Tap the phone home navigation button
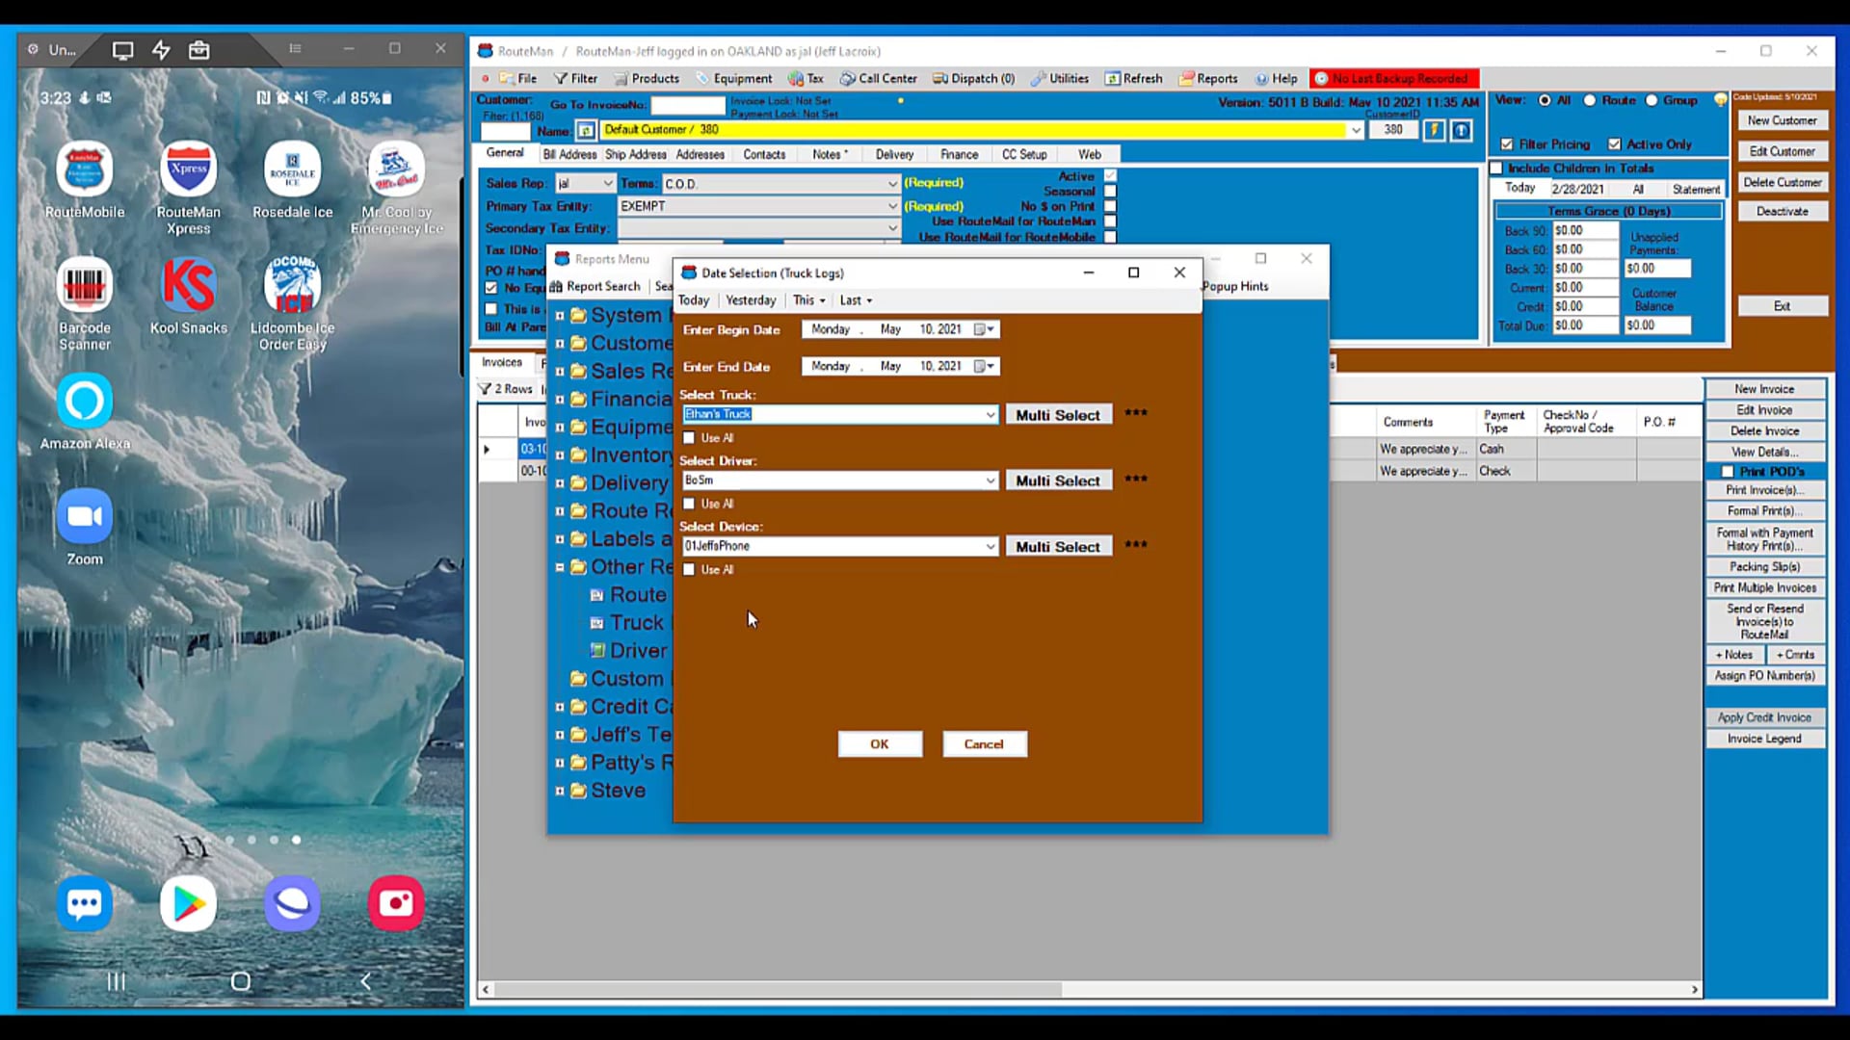Screen dimensions: 1850x1040 click(241, 981)
